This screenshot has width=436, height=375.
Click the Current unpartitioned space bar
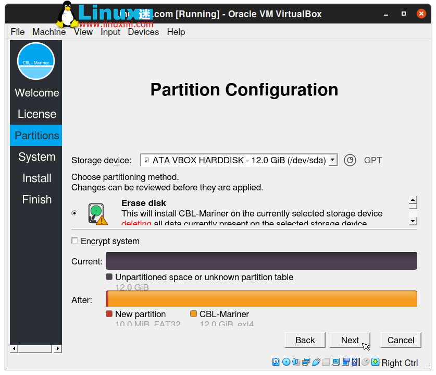click(261, 261)
